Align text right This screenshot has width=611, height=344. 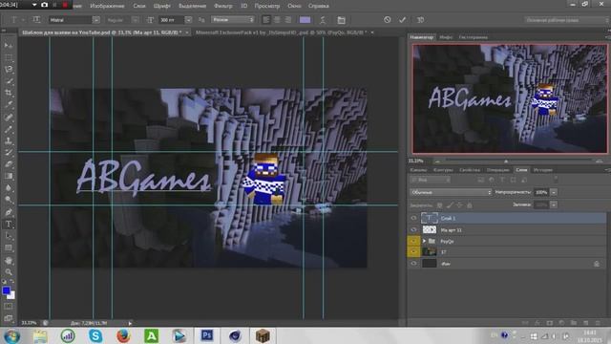pos(288,19)
